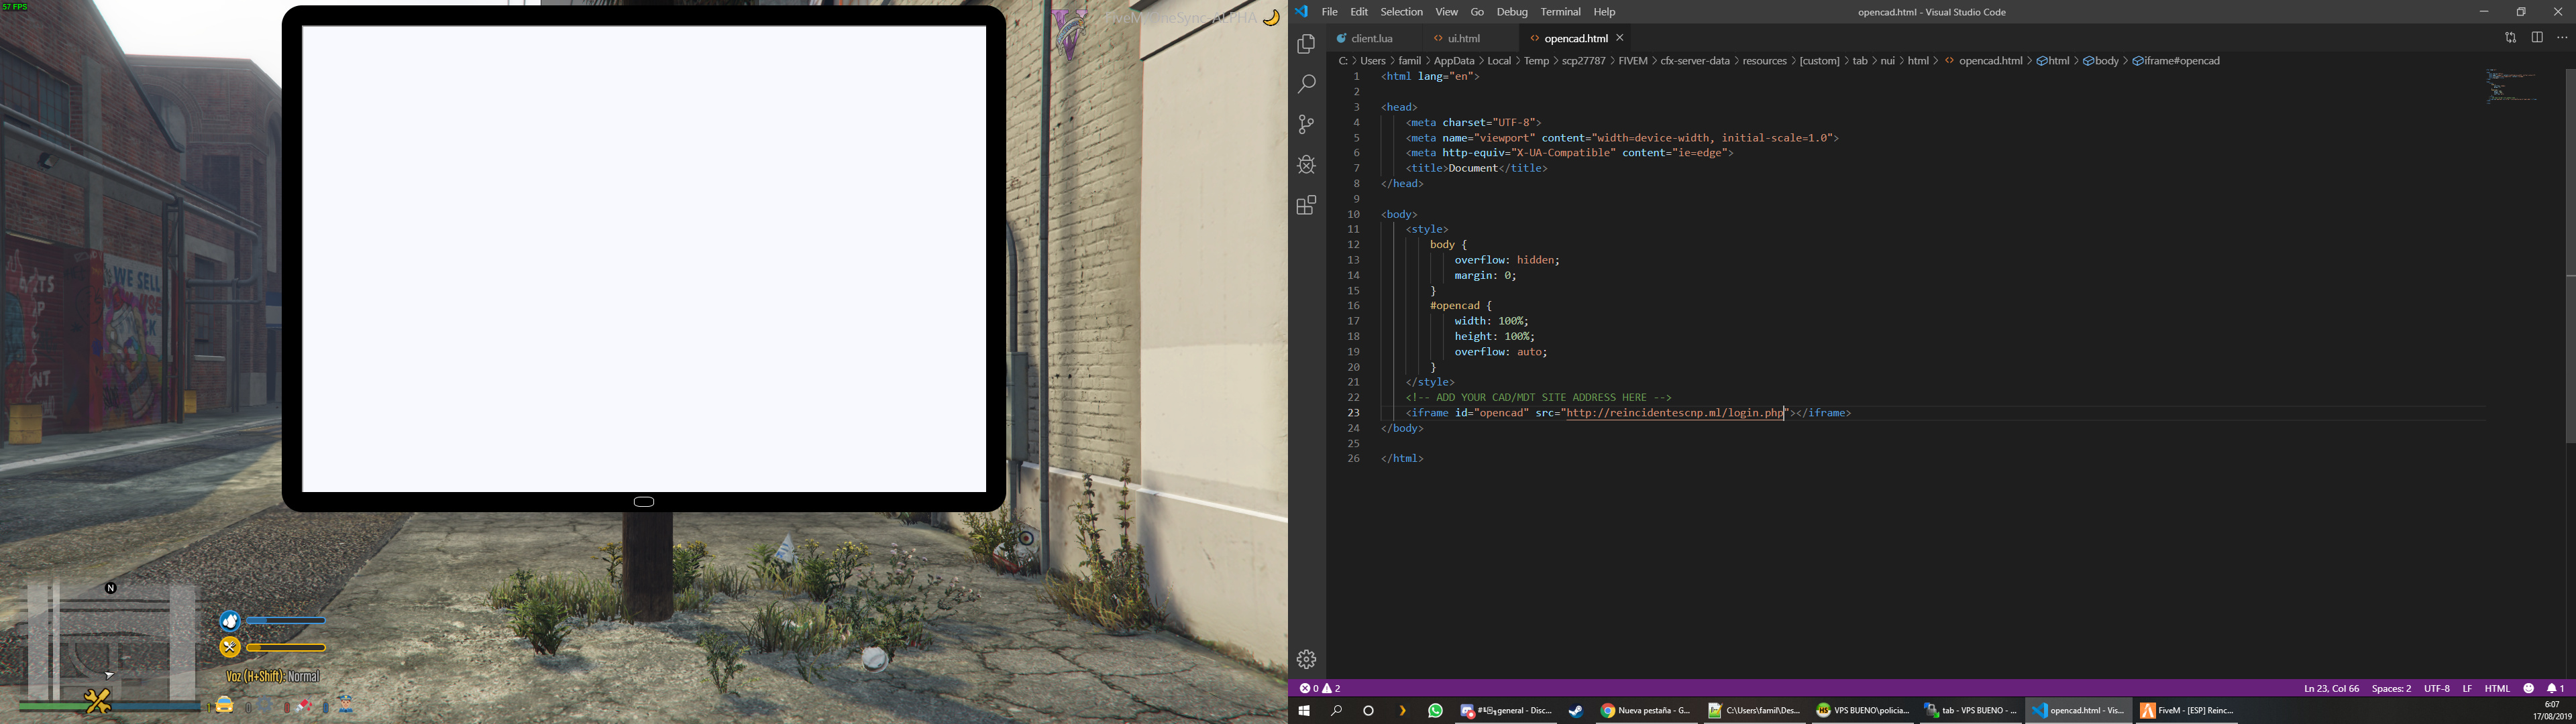Open the Debug view icon
Screen dimensions: 2576x724
point(1306,165)
